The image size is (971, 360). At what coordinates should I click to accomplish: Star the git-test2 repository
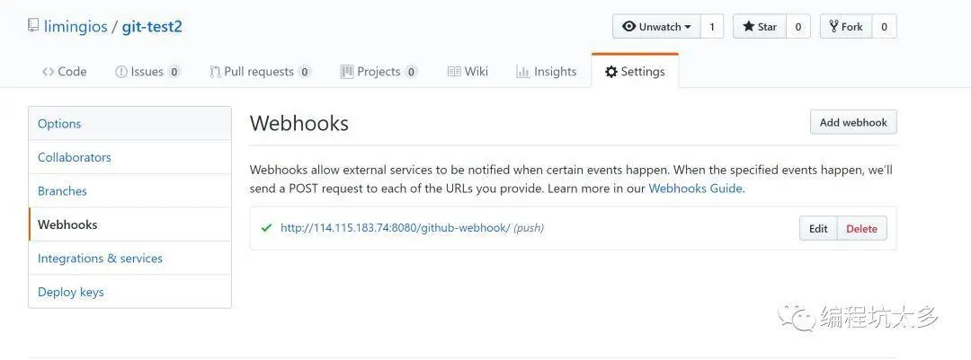[x=759, y=27]
